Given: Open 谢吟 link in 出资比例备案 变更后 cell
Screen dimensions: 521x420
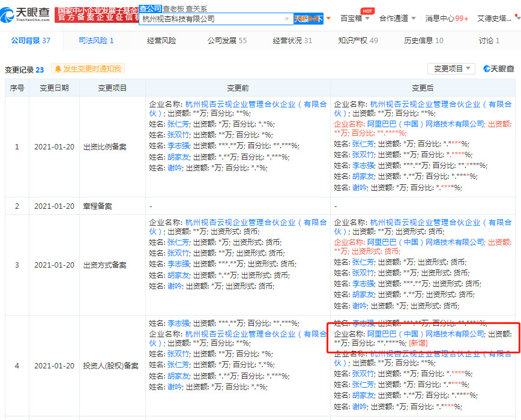Looking at the screenshot, I should (x=360, y=188).
